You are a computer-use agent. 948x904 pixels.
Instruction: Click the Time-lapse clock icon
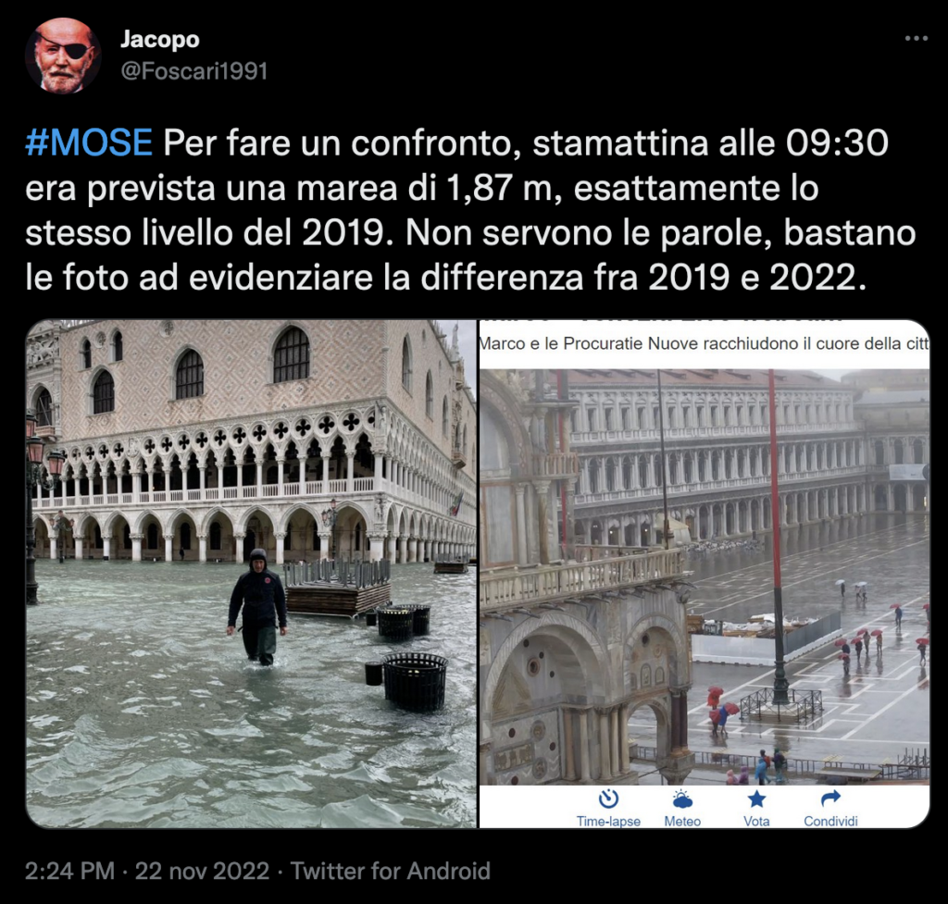pos(608,799)
